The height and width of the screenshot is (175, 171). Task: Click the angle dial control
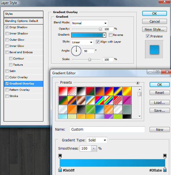(x=76, y=51)
